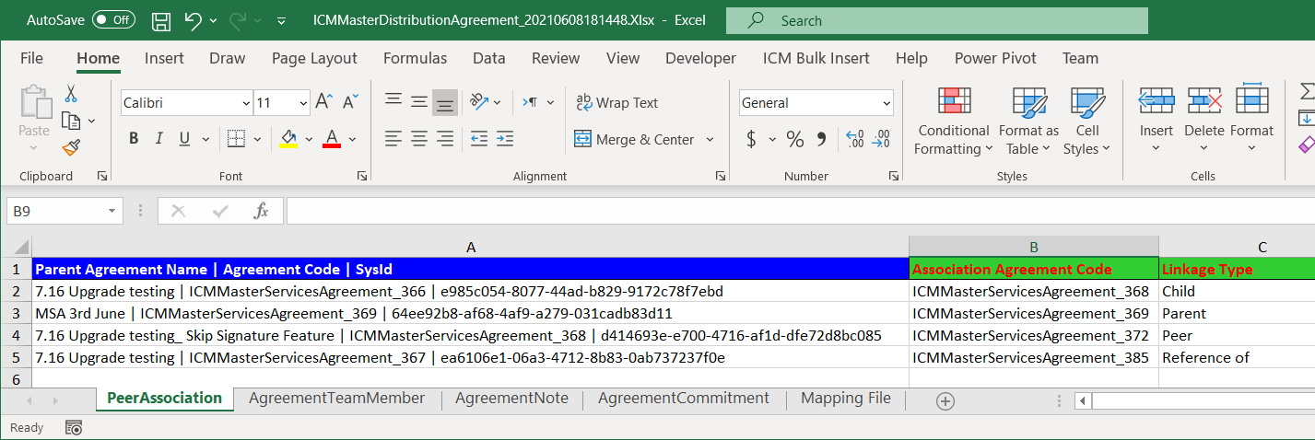Apply the yellow fill color
Screen dimensions: 1315x440
click(288, 139)
